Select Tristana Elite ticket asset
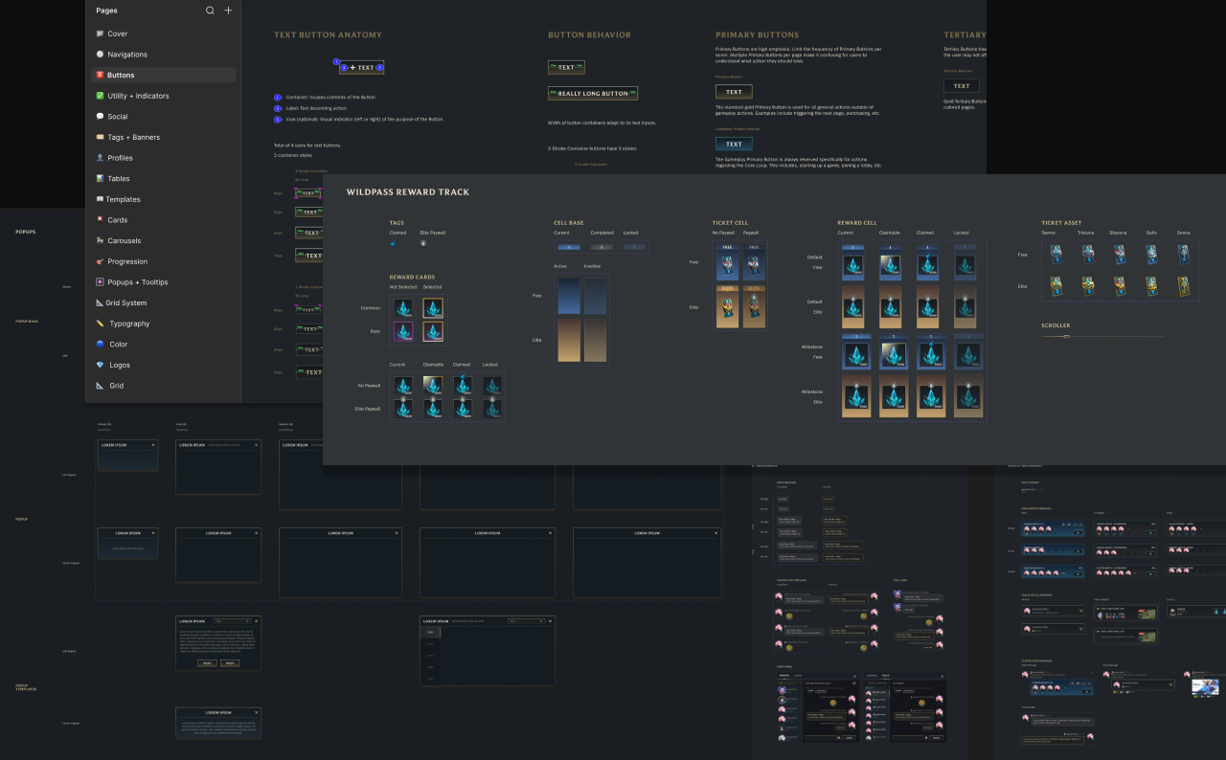1226x760 pixels. tap(1087, 285)
